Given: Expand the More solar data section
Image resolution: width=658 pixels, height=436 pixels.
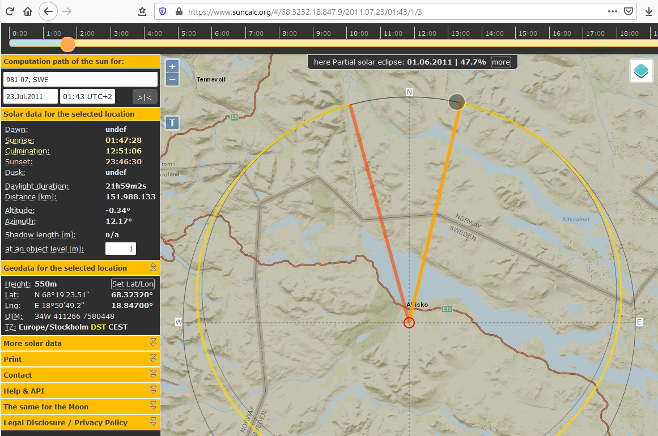Looking at the screenshot, I should tap(80, 343).
